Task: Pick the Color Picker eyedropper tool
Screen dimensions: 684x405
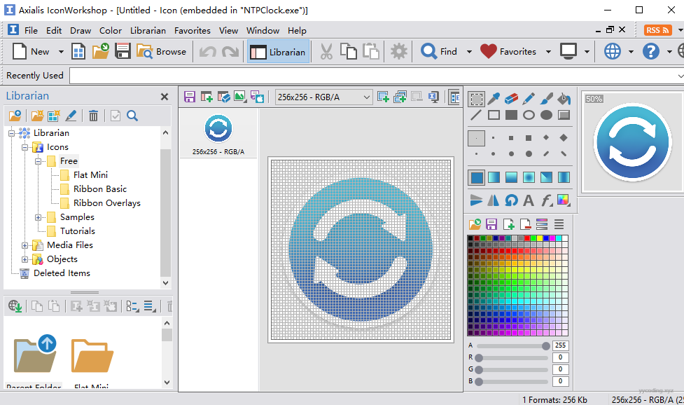Action: point(494,99)
